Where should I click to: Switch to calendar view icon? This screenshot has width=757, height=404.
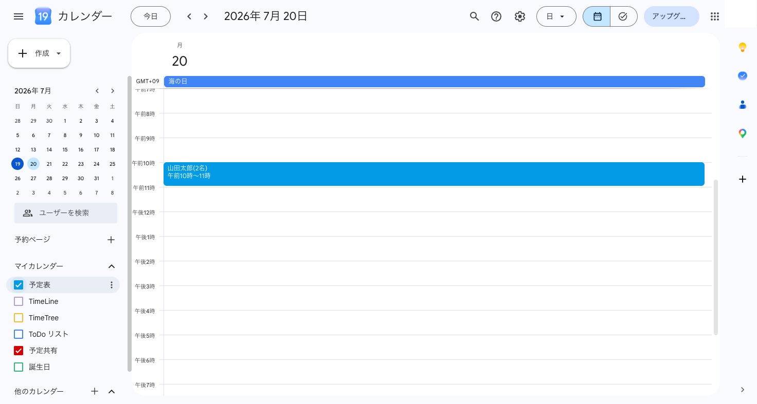pyautogui.click(x=597, y=16)
